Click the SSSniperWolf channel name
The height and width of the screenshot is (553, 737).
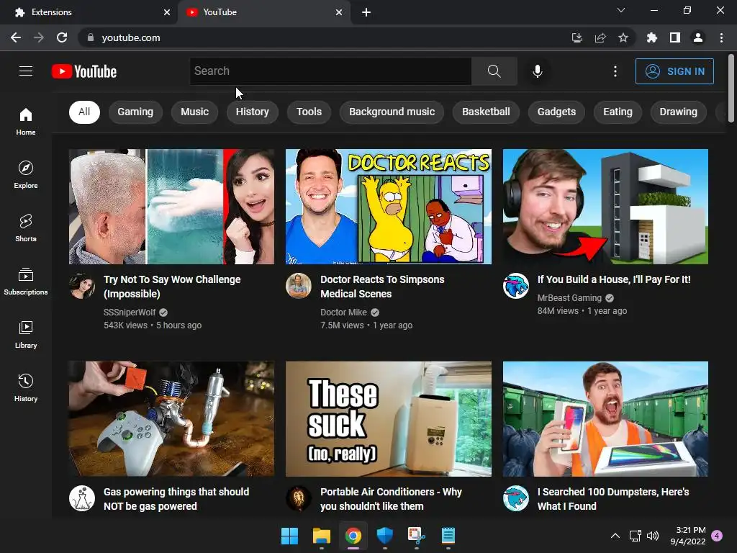[x=130, y=313]
